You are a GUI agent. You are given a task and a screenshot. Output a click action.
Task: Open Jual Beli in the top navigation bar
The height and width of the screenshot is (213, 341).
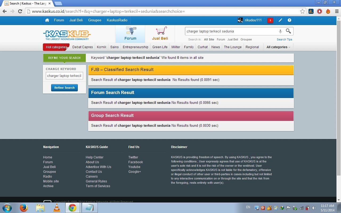click(x=76, y=20)
